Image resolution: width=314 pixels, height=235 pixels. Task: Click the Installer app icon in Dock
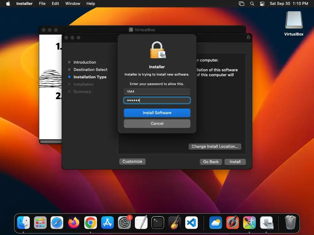(x=266, y=223)
